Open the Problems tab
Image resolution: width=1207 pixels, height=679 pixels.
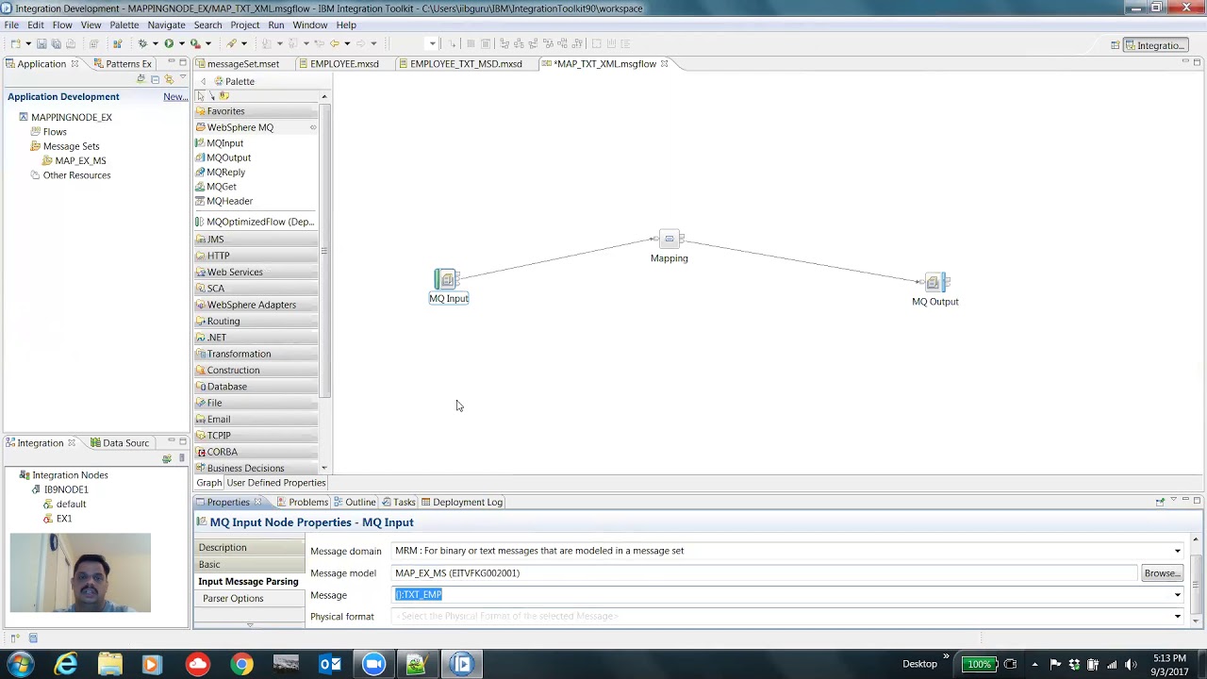coord(302,502)
